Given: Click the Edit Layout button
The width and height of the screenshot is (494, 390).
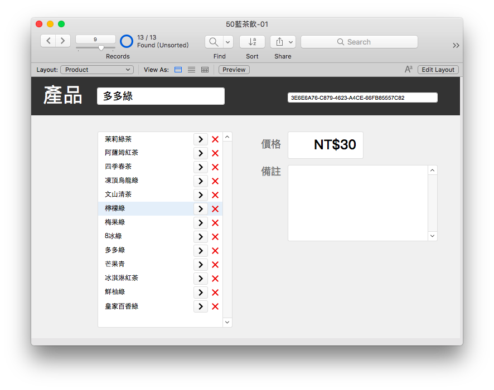Looking at the screenshot, I should (438, 70).
